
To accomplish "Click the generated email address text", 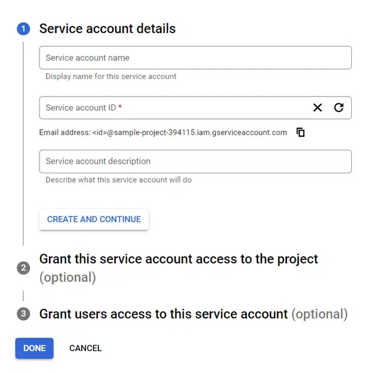I will pyautogui.click(x=163, y=133).
